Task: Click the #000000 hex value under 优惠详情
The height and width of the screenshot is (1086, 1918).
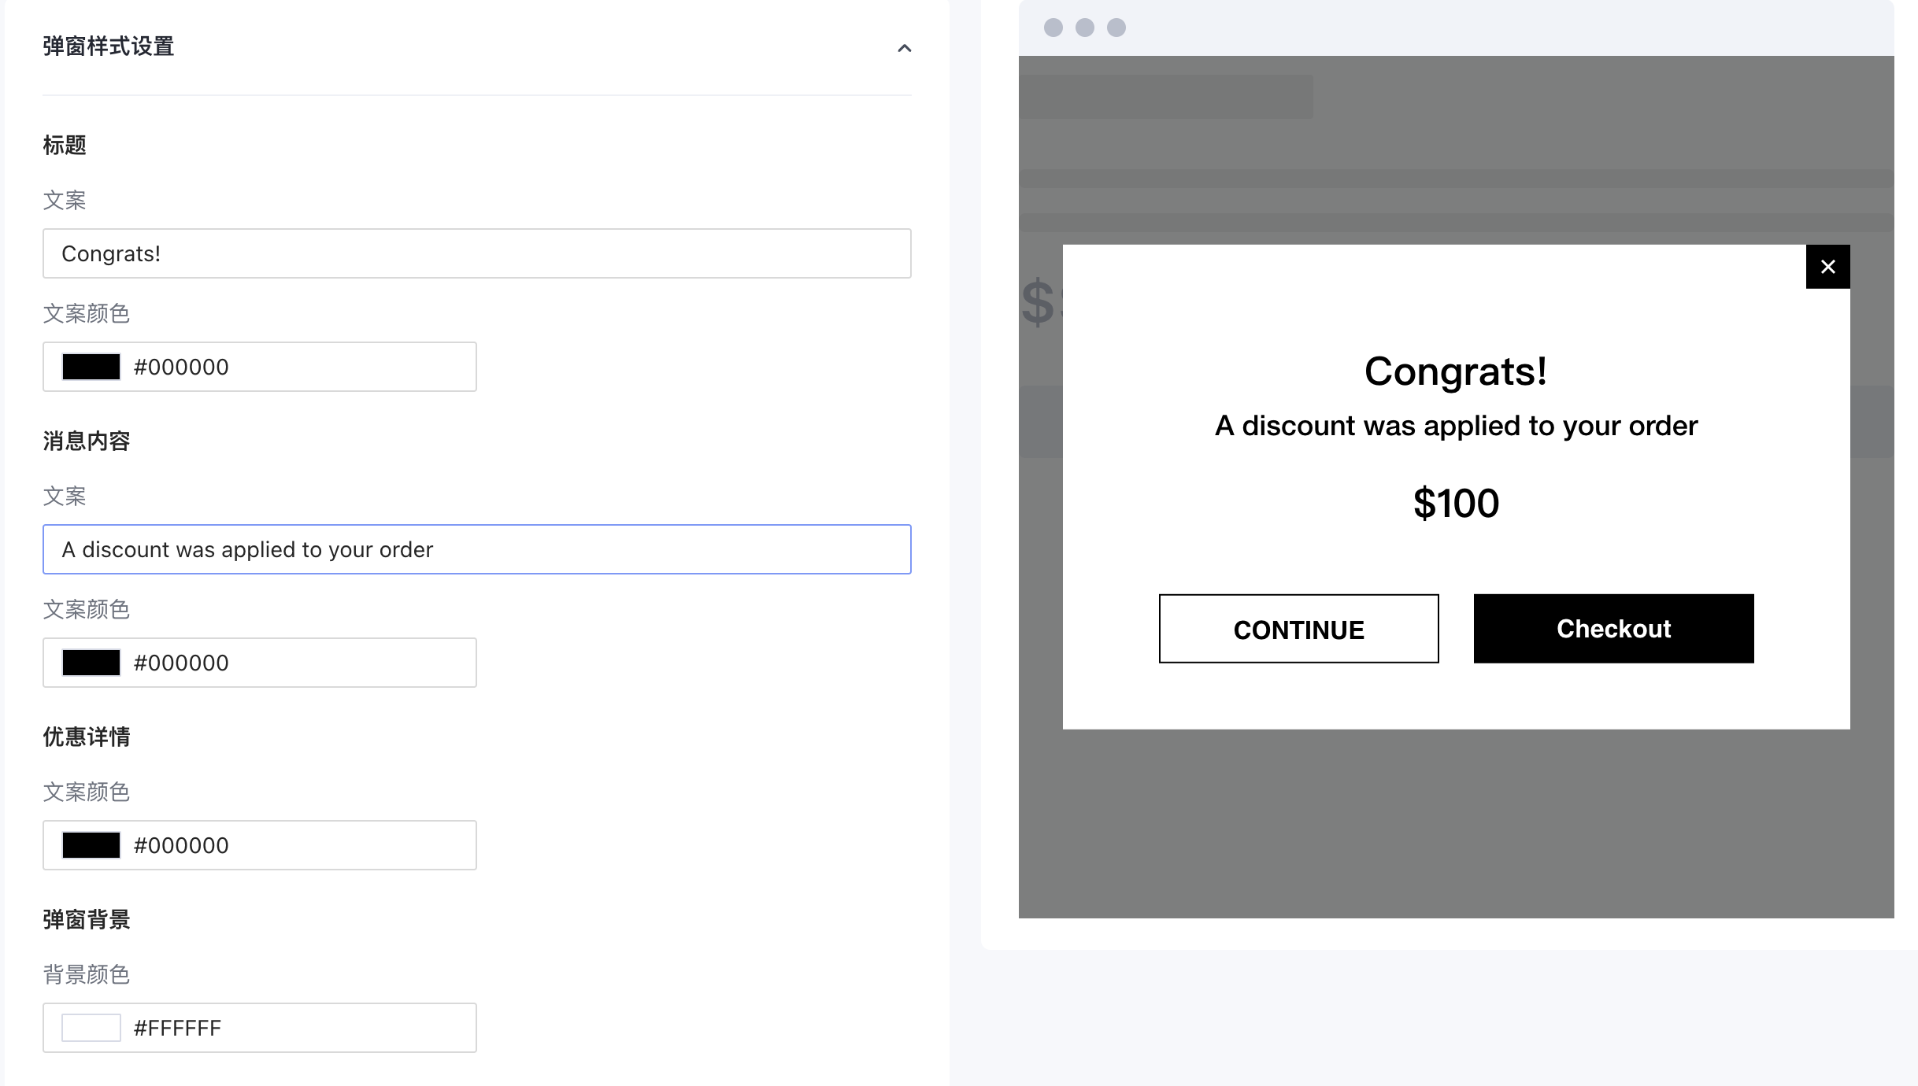Action: pyautogui.click(x=181, y=845)
